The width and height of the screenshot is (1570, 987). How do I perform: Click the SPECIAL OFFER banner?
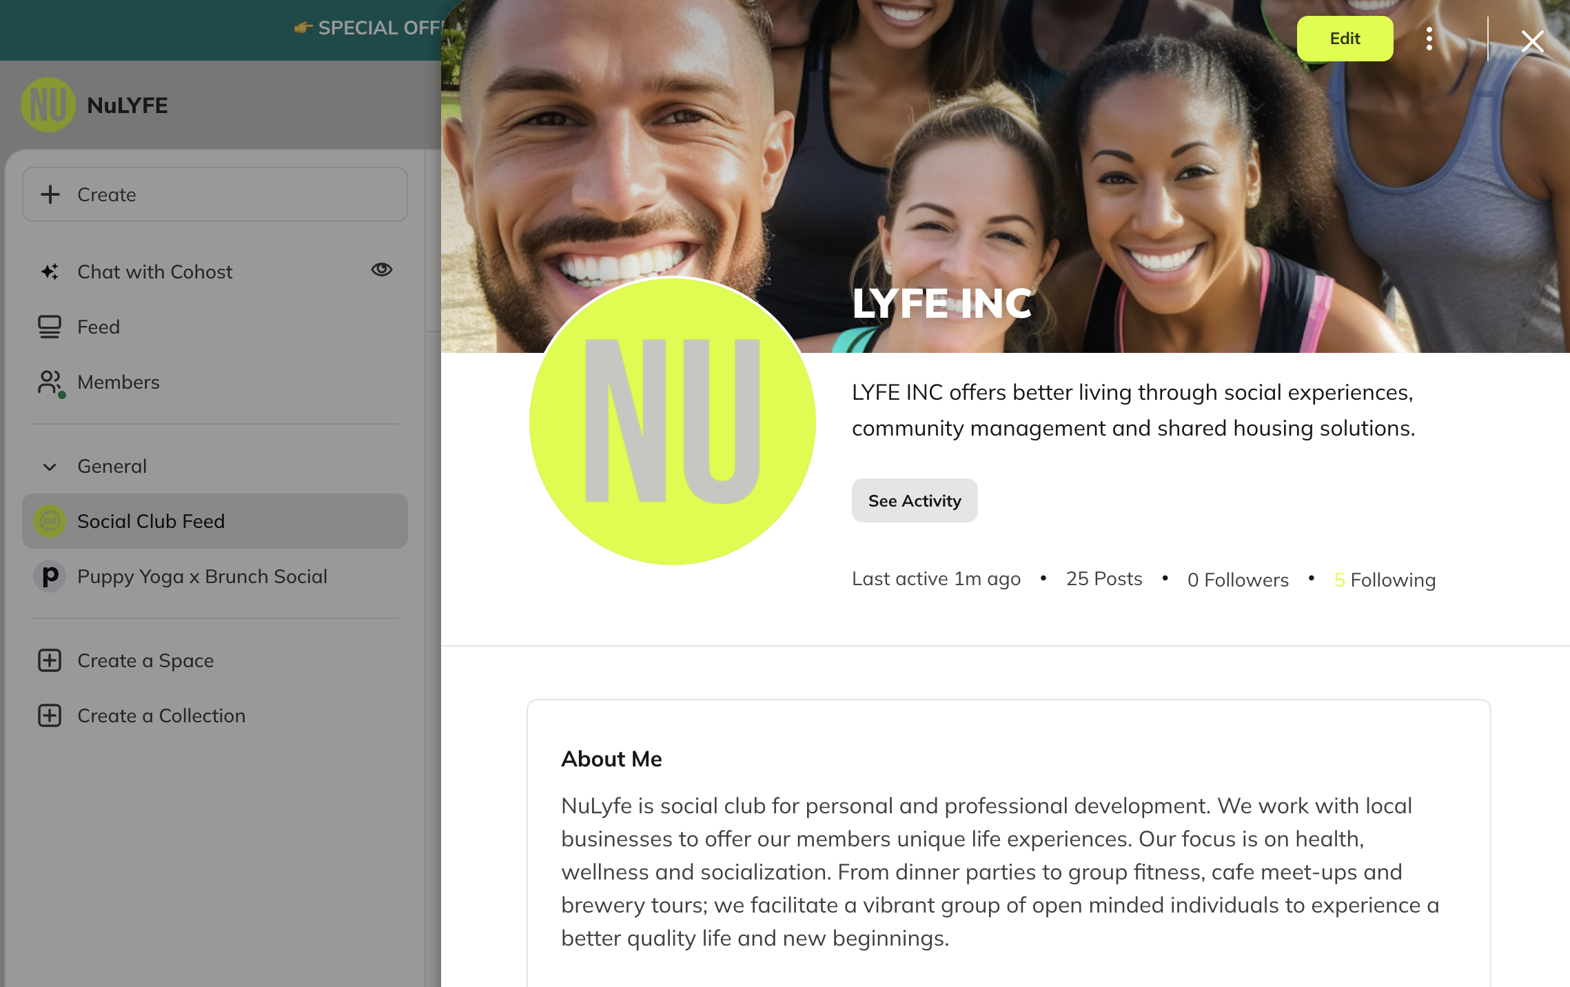(x=368, y=28)
